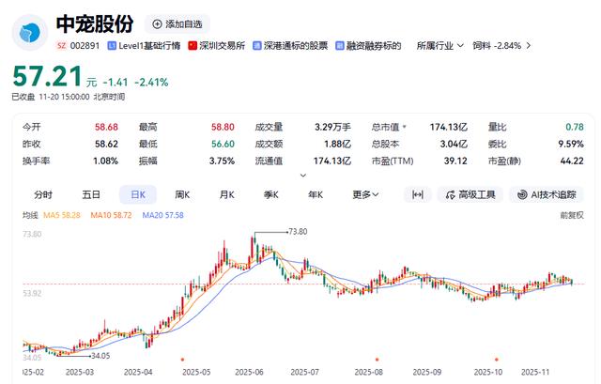Add stock via 添加自选 button

[177, 24]
